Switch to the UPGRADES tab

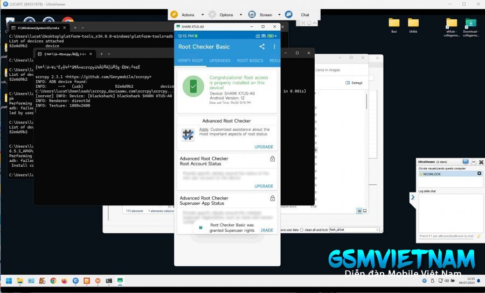[x=220, y=60]
